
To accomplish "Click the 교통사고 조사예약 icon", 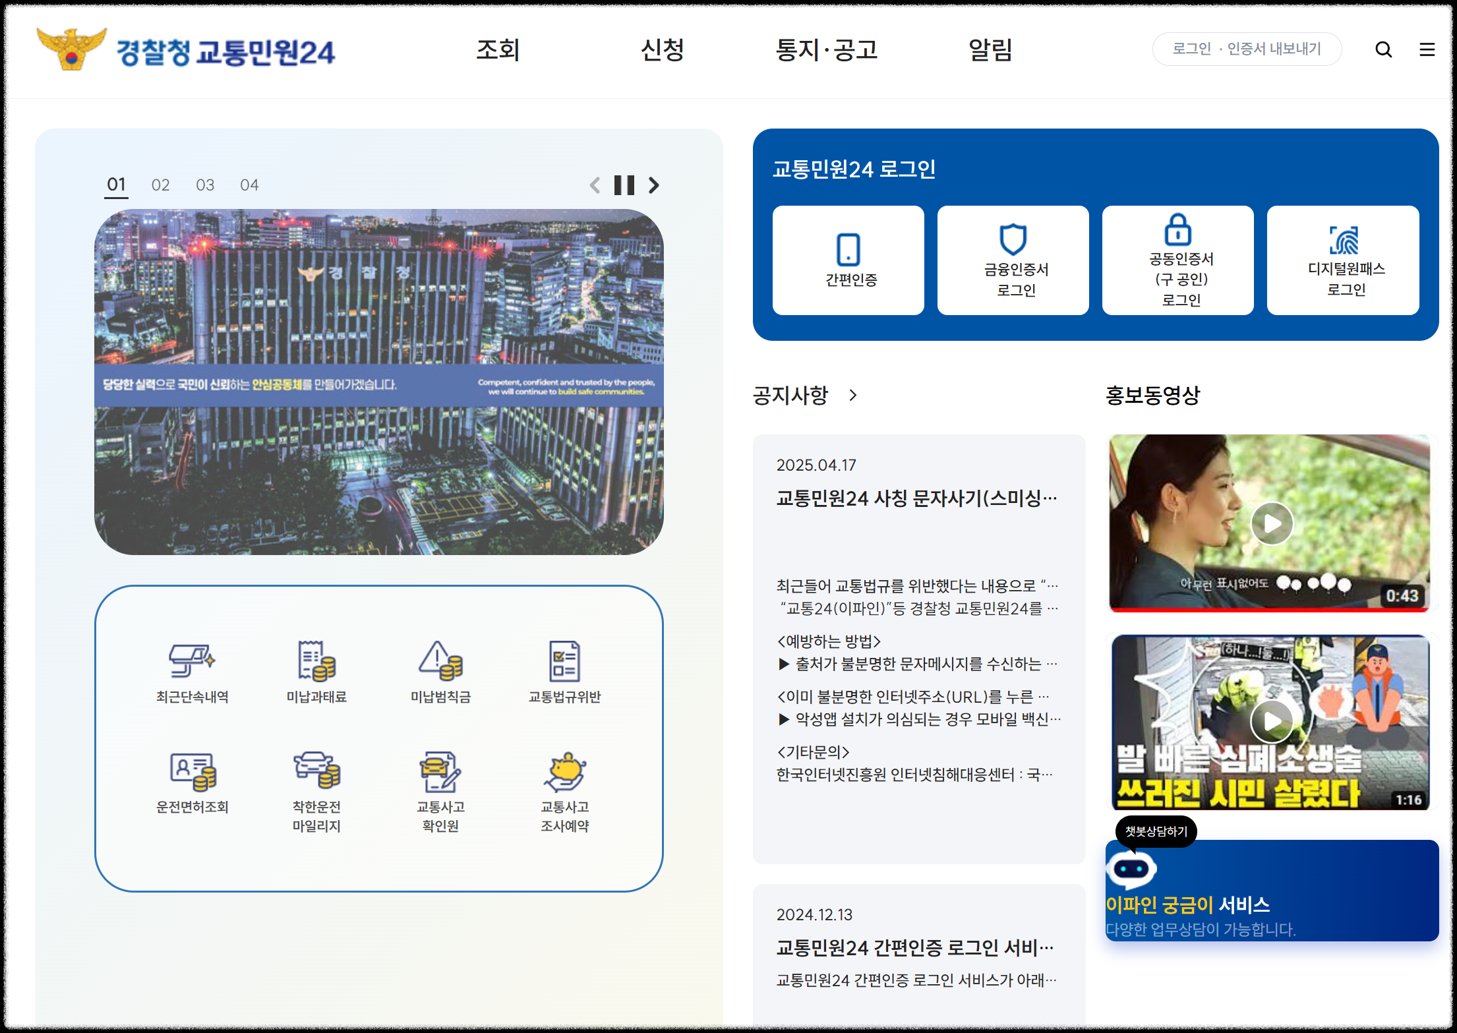I will click(564, 771).
